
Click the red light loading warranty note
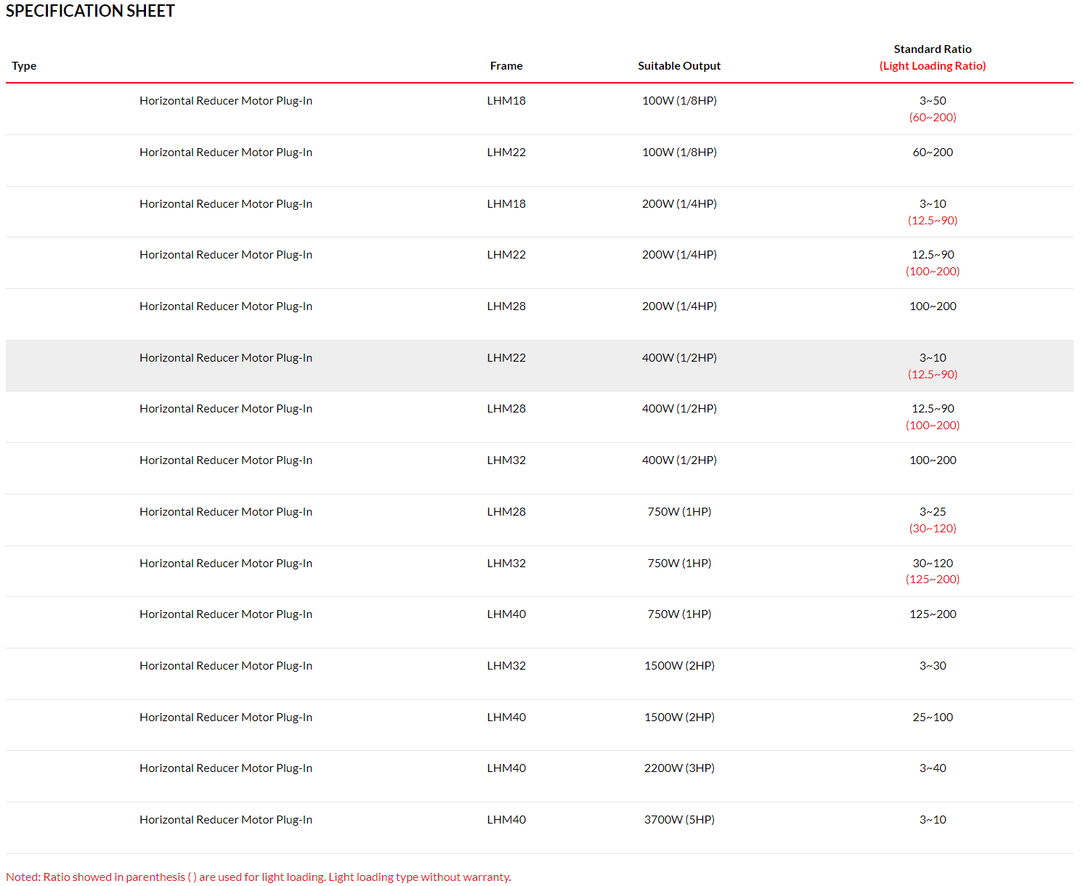click(x=259, y=877)
